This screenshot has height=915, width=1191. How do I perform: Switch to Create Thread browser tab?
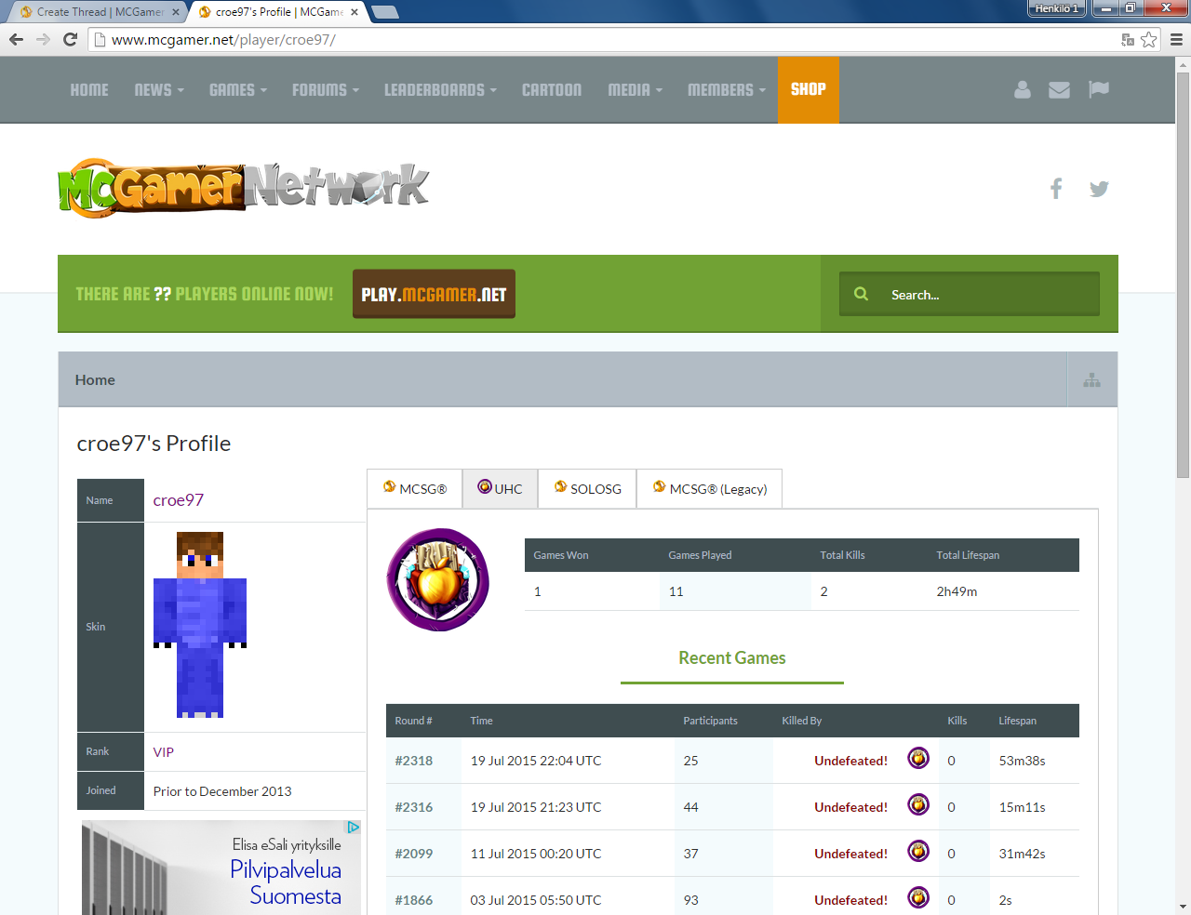click(x=99, y=12)
